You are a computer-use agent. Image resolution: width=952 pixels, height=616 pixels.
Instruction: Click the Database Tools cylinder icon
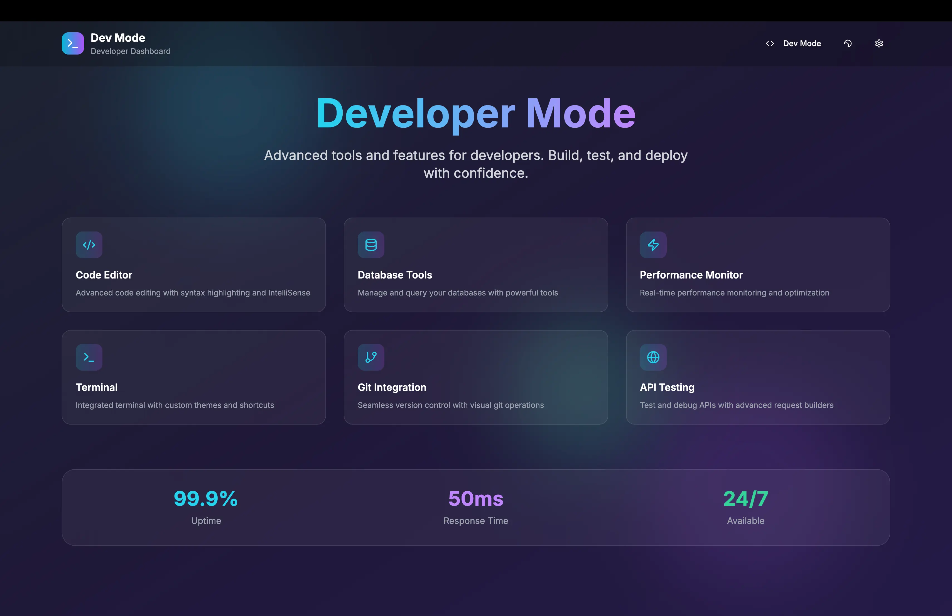pos(371,245)
